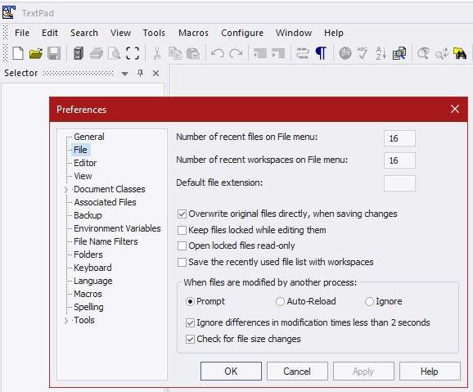Select the Auto-Reload radio button
This screenshot has height=392, width=473.
[280, 301]
